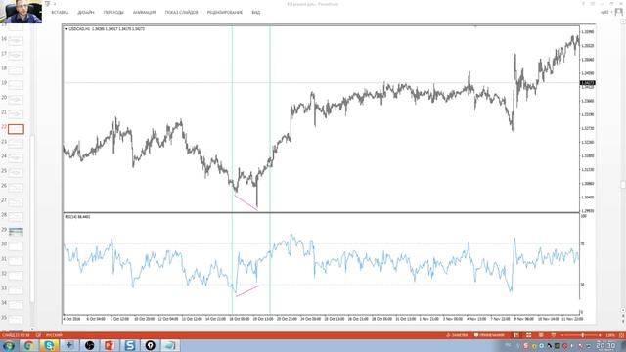The width and height of the screenshot is (626, 352).
Task: Open the ВИД ribbon tab
Action: pyautogui.click(x=256, y=13)
